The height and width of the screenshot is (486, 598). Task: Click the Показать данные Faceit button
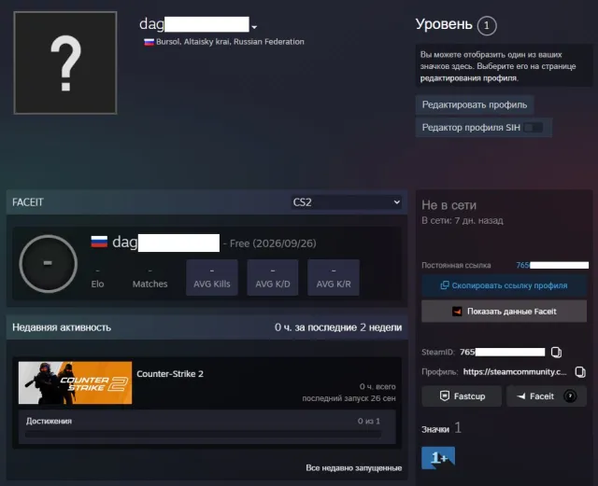[505, 312]
